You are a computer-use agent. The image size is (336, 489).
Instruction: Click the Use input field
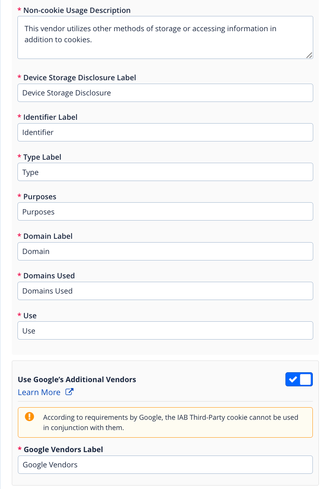pyautogui.click(x=165, y=331)
